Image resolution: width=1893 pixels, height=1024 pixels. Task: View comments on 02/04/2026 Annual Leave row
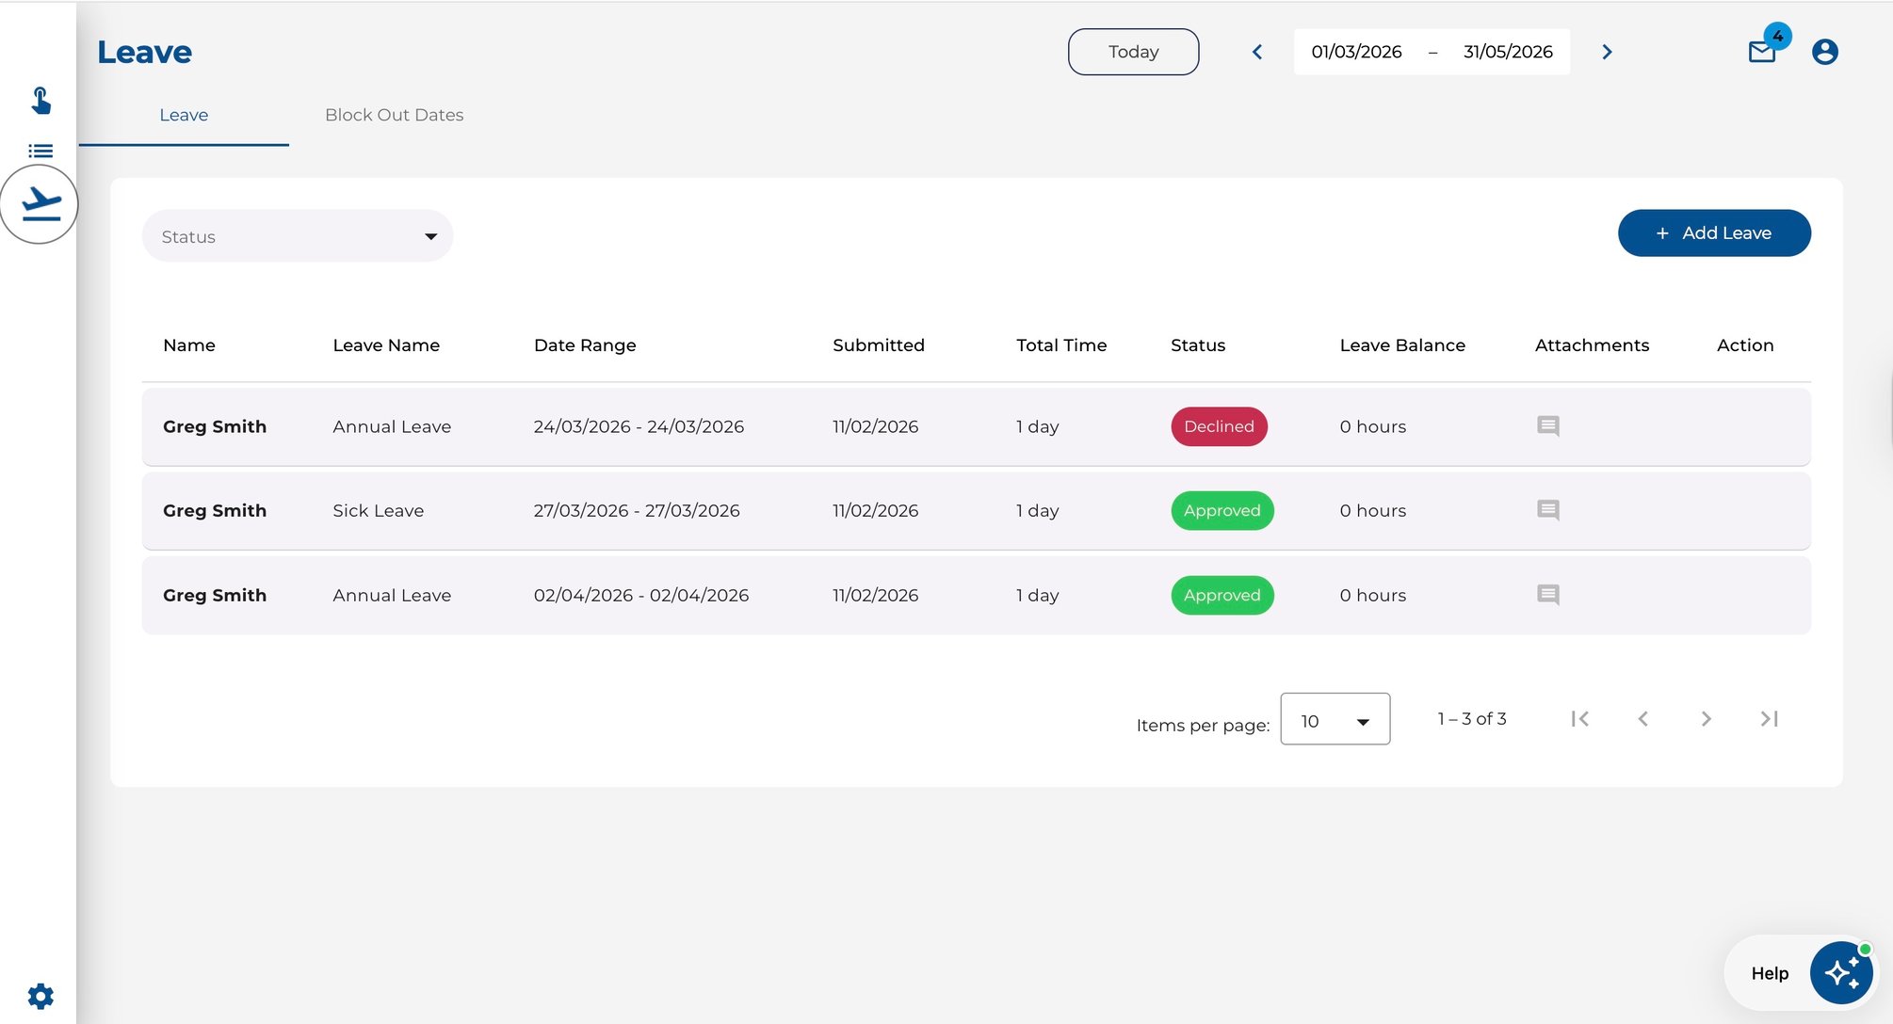[1547, 595]
